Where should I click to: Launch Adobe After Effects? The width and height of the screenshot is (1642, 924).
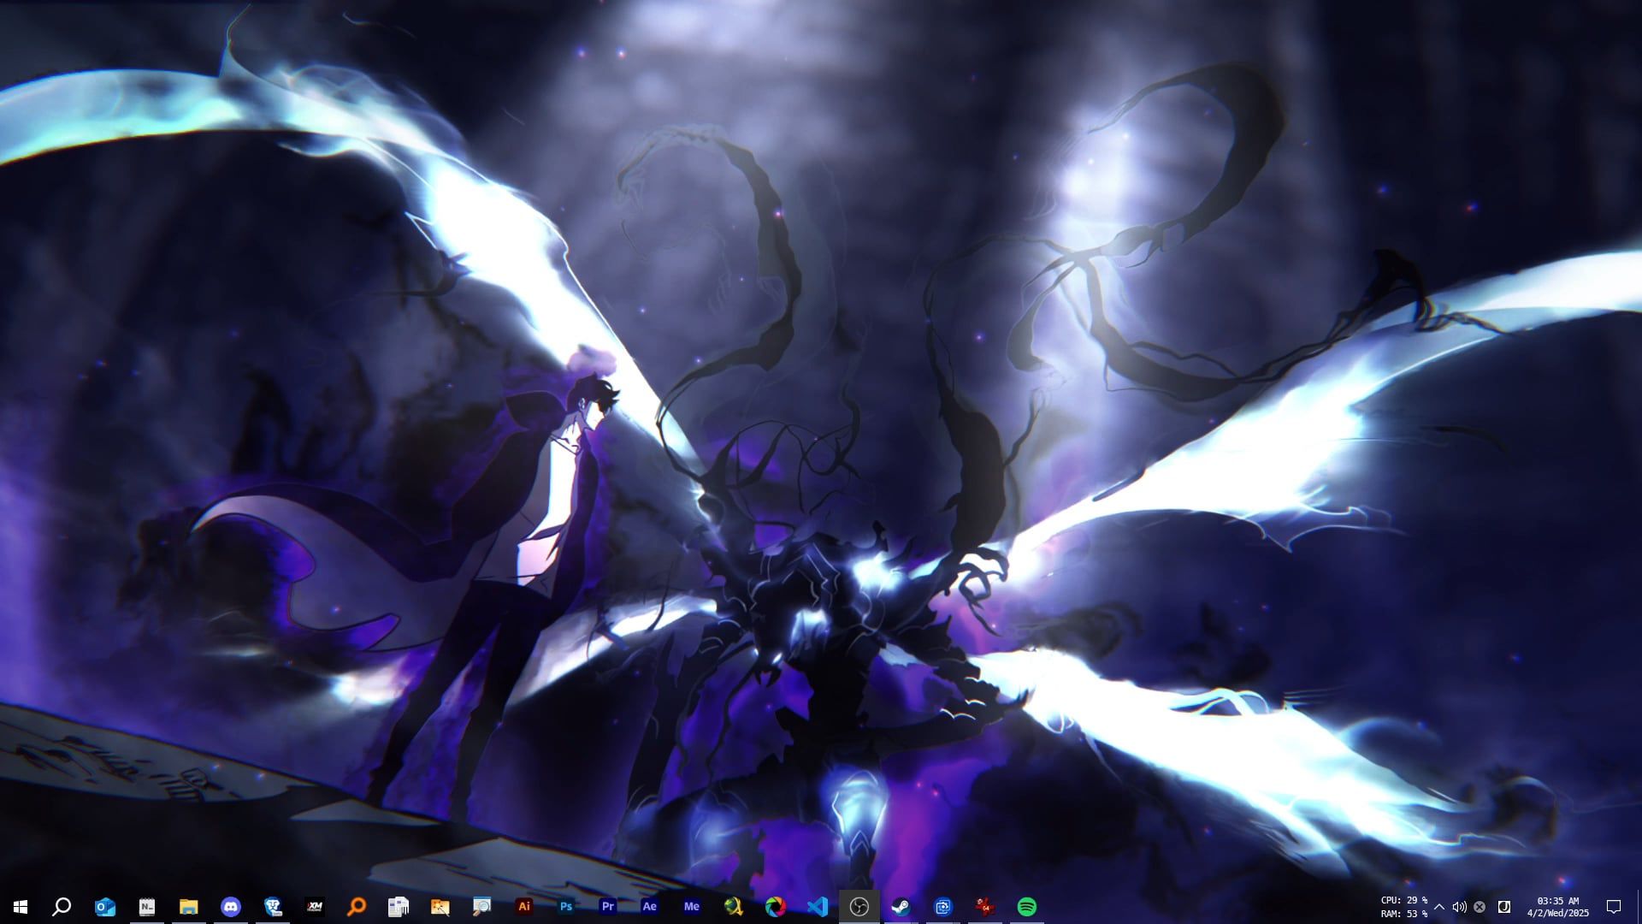click(649, 906)
